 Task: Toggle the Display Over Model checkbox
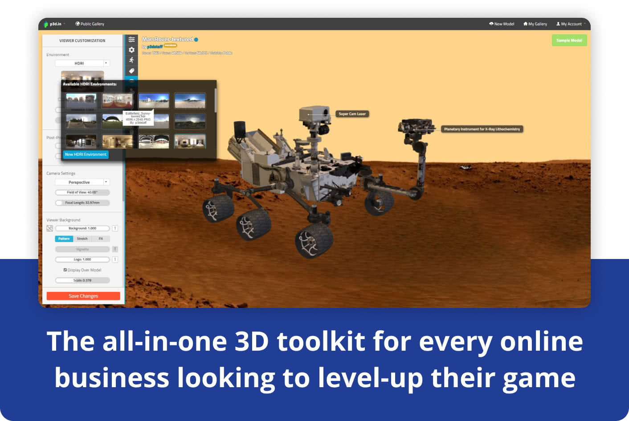pos(65,270)
